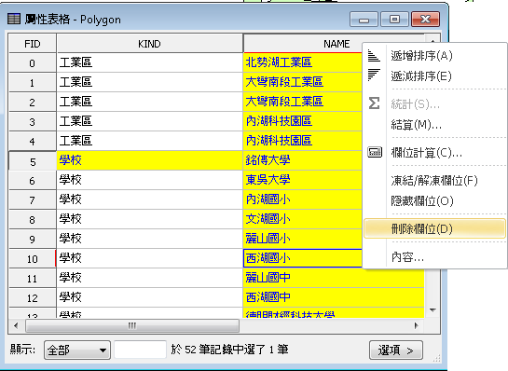Select row header for FID 10
This screenshot has width=508, height=371.
coord(33,258)
